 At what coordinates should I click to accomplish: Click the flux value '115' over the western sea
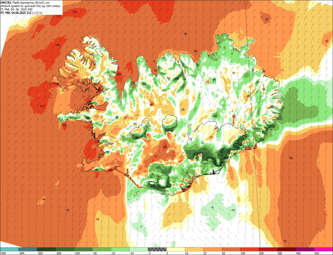click(42, 106)
